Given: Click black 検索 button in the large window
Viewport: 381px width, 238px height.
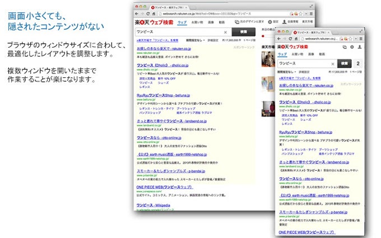Looking at the screenshot, I should click(x=244, y=32).
